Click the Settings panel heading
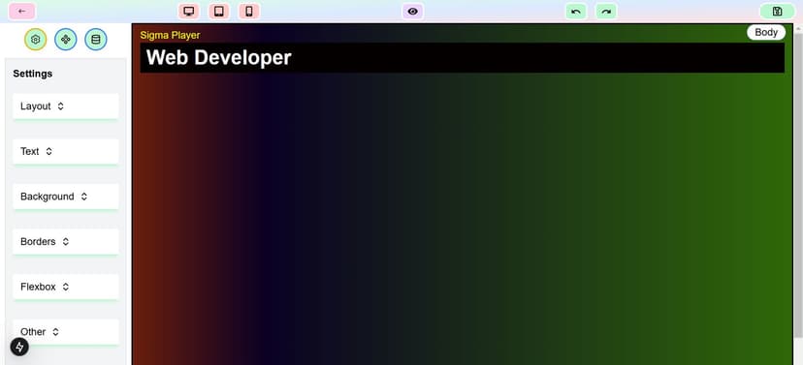Image resolution: width=803 pixels, height=365 pixels. 33,74
